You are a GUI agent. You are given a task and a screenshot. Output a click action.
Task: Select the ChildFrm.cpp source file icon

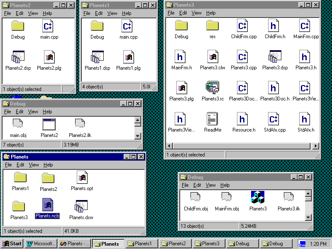[x=244, y=26]
